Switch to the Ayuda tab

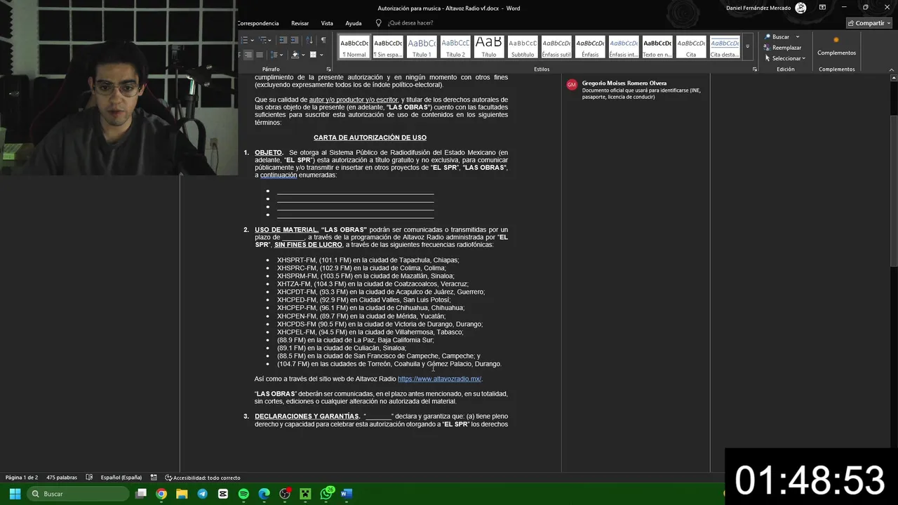354,23
